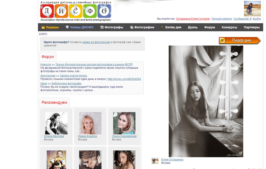The width and height of the screenshot is (266, 169).
Task: Go to Фотографы section
Action: tap(112, 27)
